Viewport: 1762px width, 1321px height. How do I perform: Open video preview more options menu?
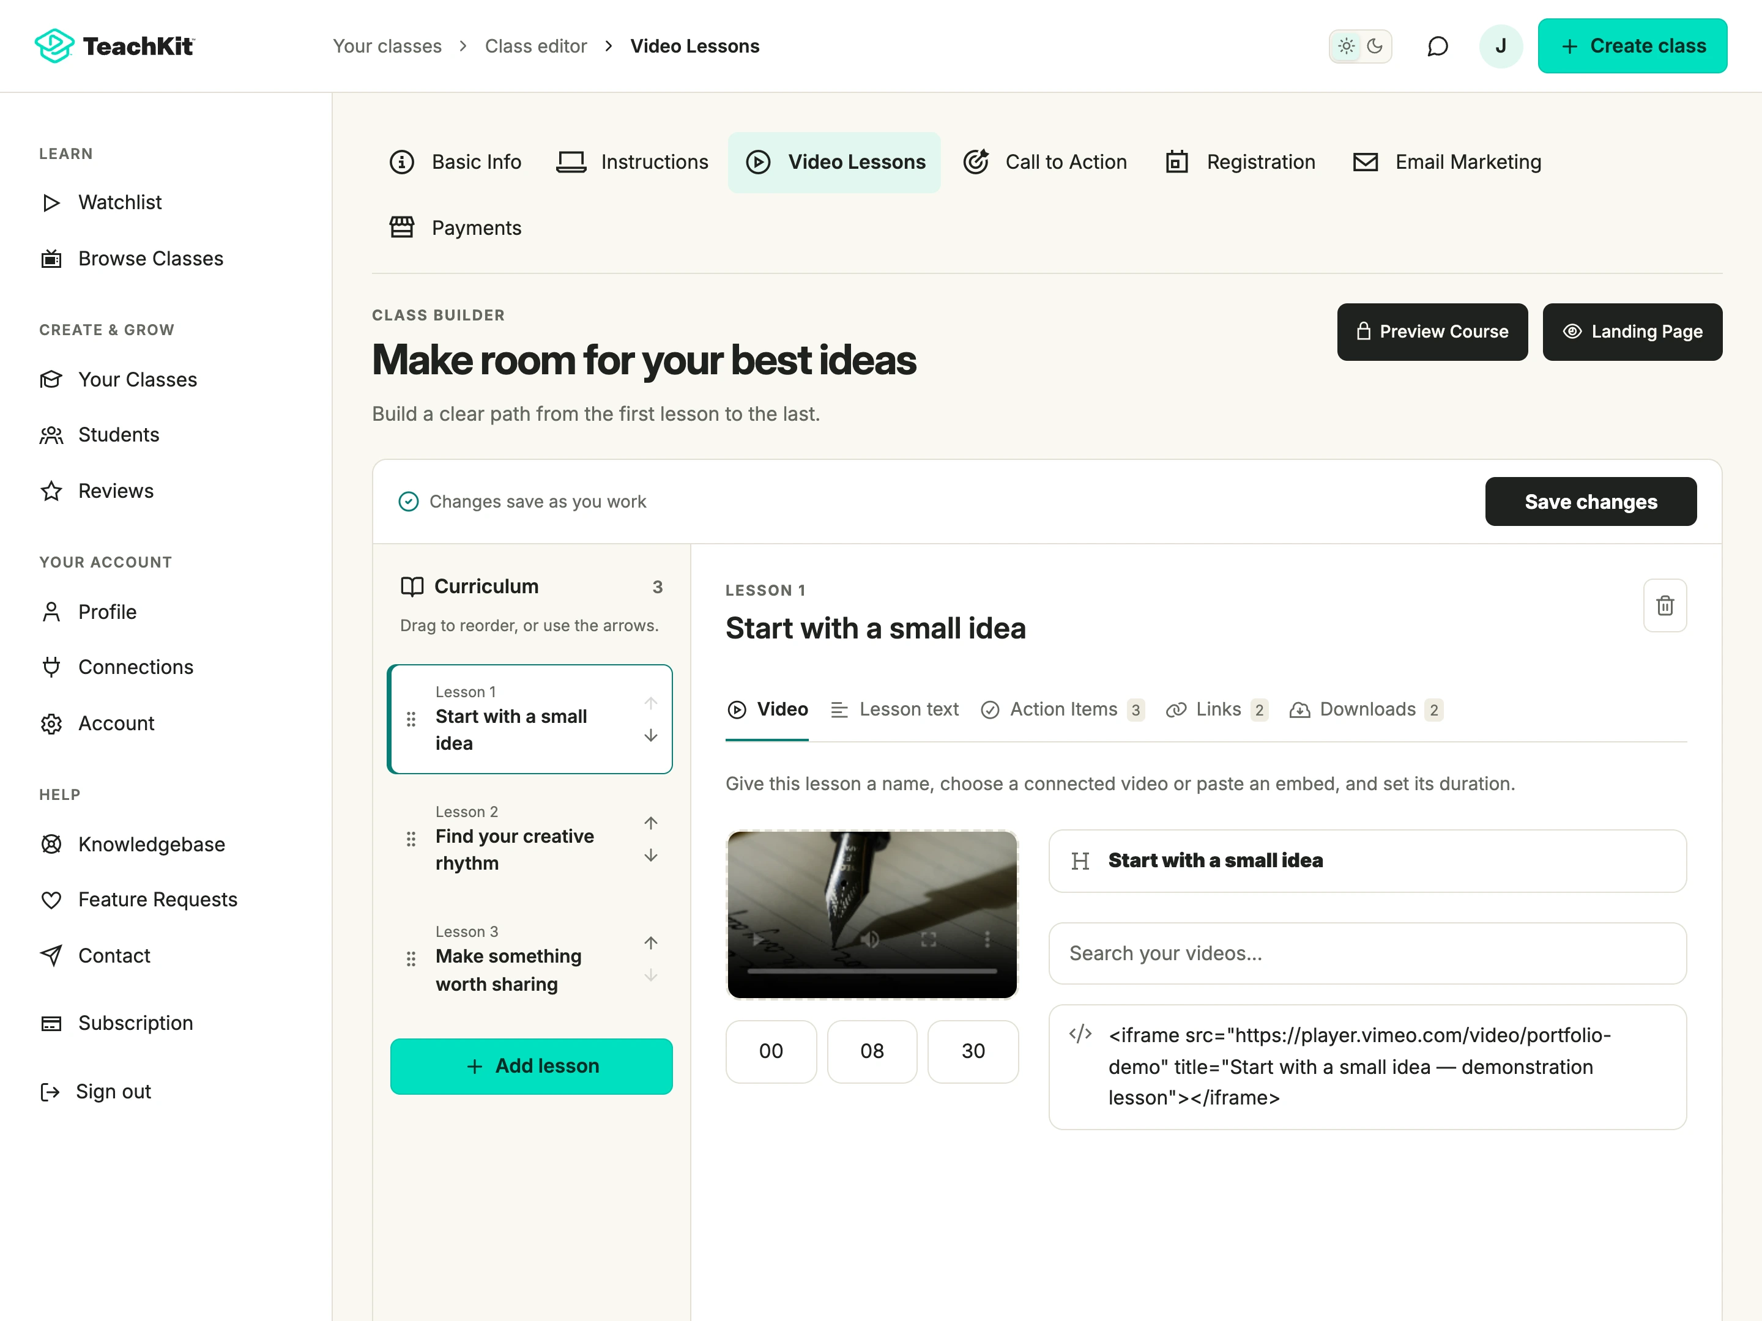(987, 939)
